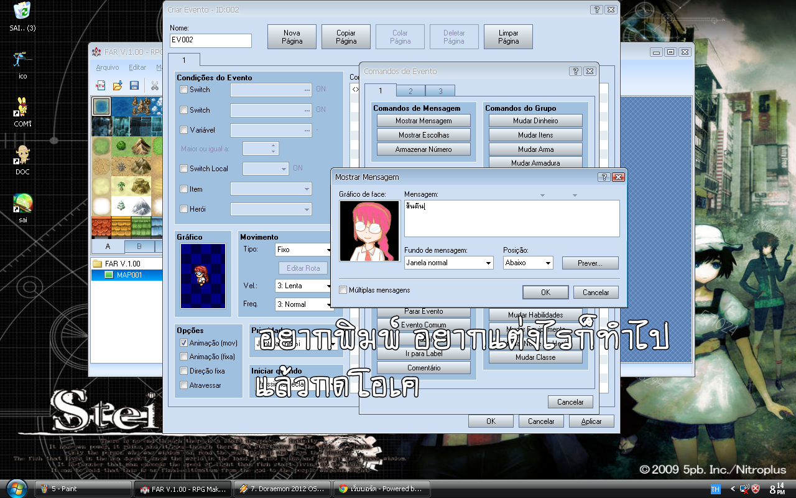Open the 'ico' desktop shortcut
The image size is (796, 498).
23,65
